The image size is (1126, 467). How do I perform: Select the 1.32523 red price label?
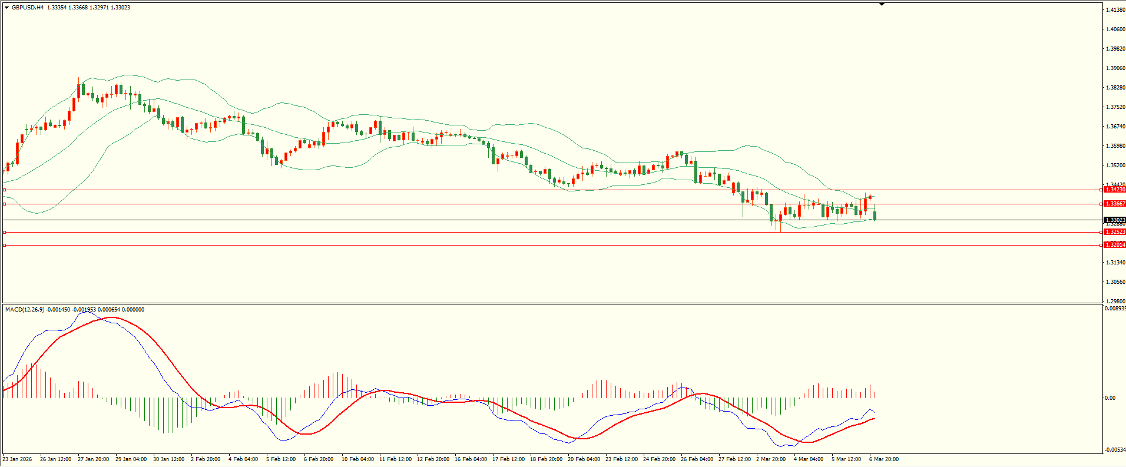pos(1114,232)
